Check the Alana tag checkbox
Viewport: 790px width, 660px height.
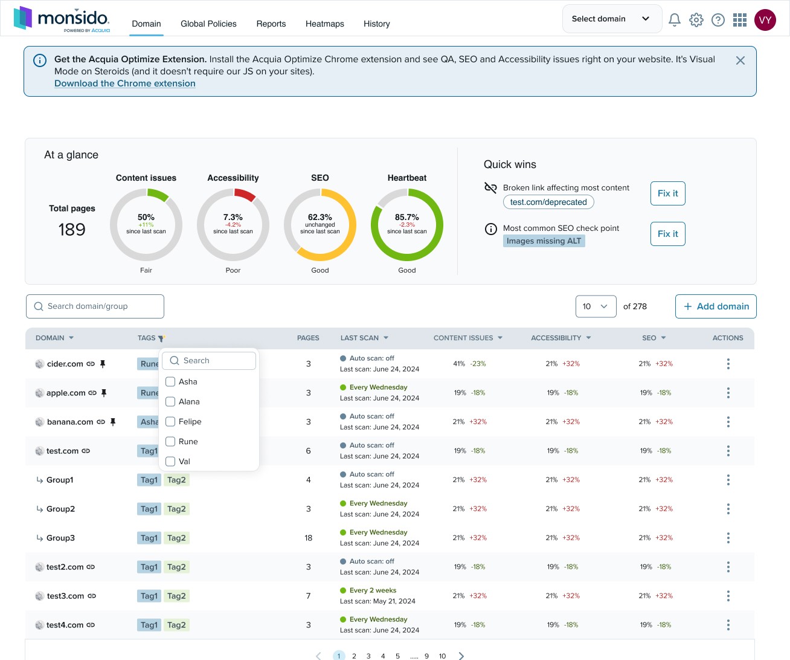[170, 402]
